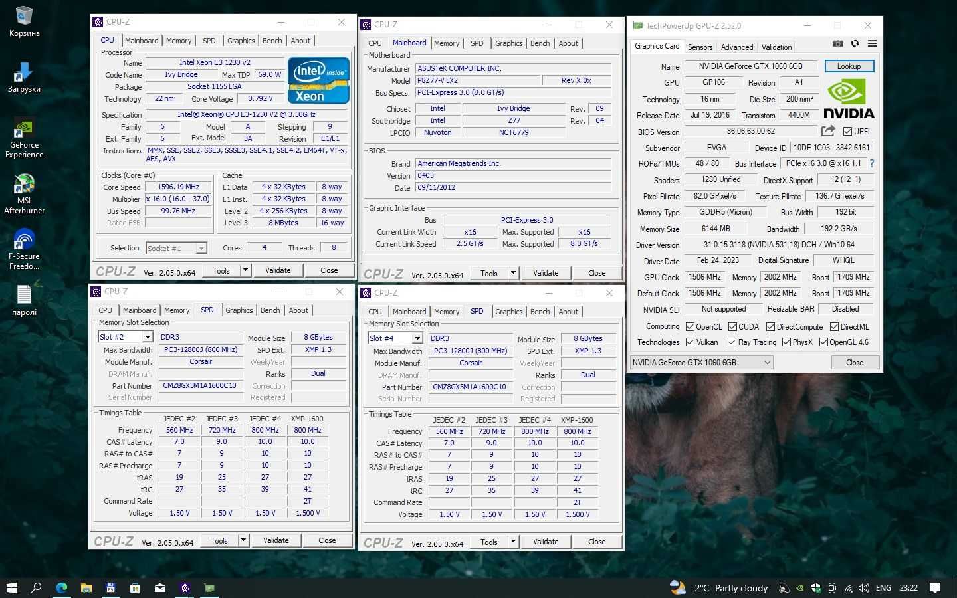This screenshot has height=598, width=957.
Task: Click the ENG language indicator
Action: click(883, 588)
